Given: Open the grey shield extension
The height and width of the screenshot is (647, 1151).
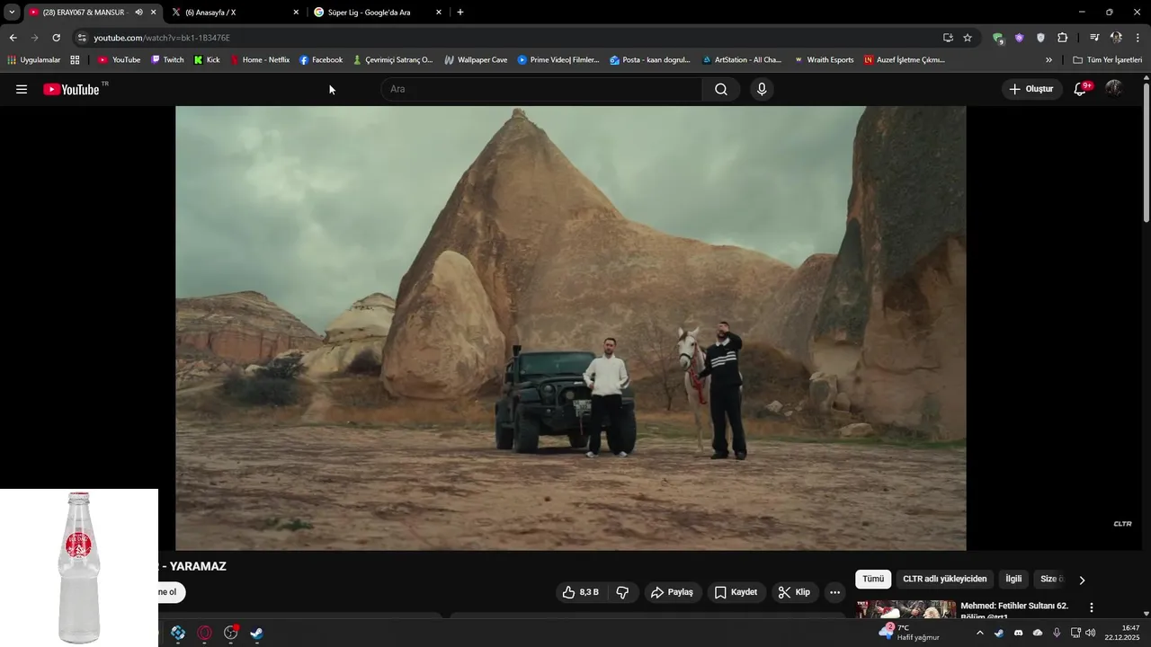Looking at the screenshot, I should click(x=1040, y=38).
